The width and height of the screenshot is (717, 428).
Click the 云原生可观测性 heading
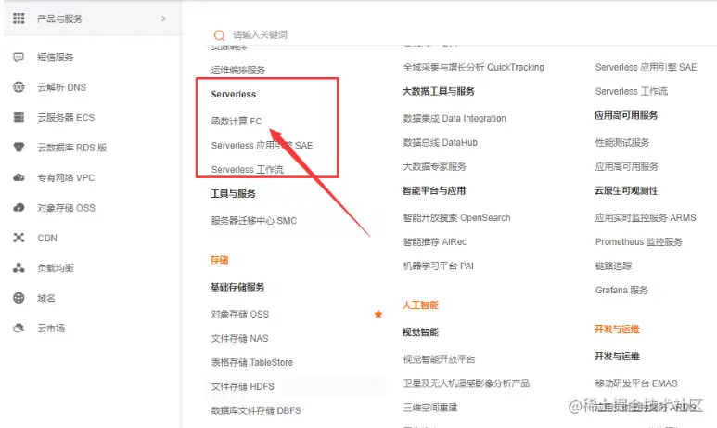coord(626,191)
